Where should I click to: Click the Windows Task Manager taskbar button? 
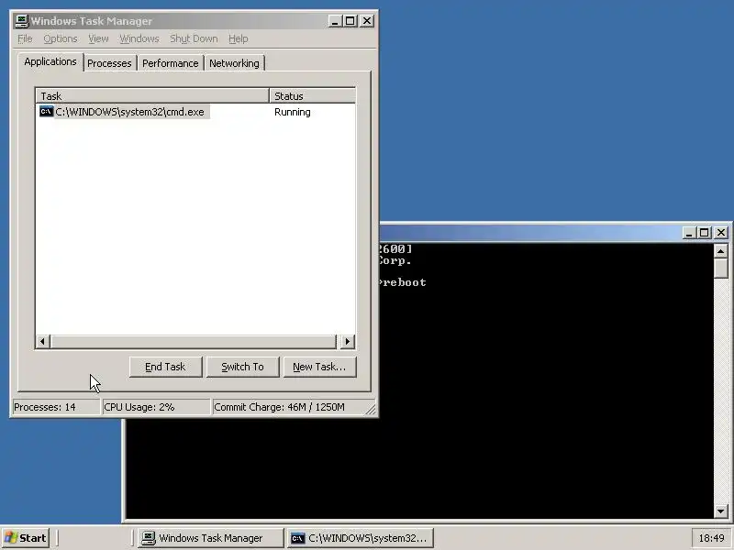210,538
